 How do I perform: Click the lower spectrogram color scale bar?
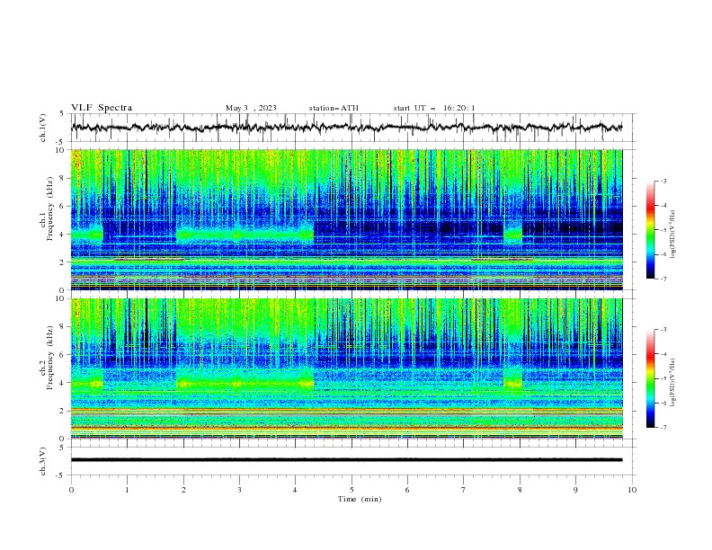click(x=651, y=378)
